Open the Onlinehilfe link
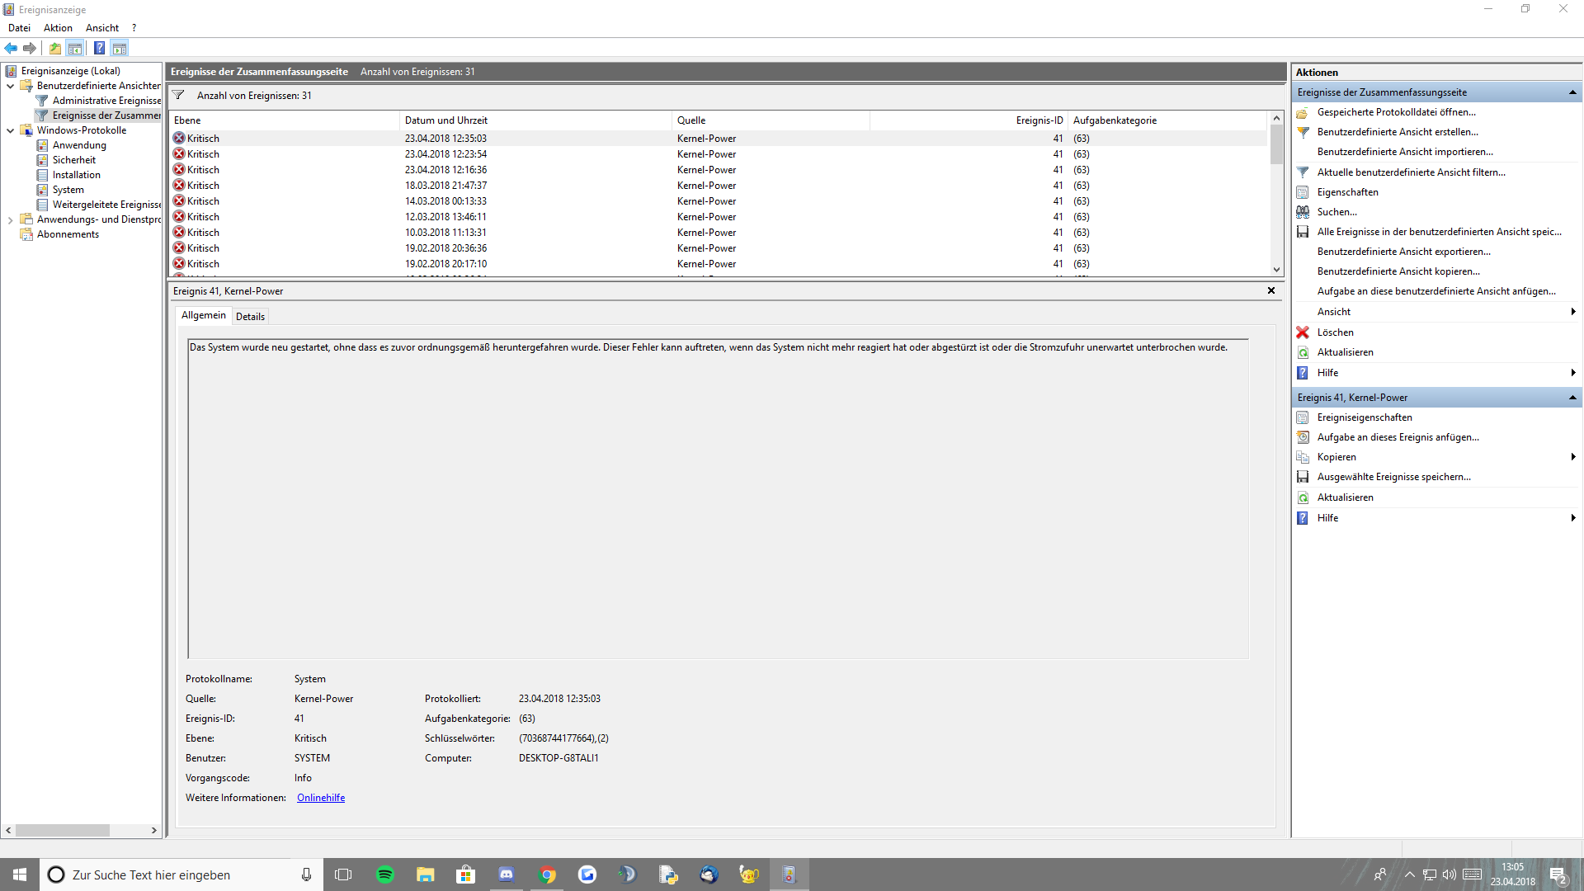This screenshot has height=891, width=1584. pyautogui.click(x=321, y=798)
